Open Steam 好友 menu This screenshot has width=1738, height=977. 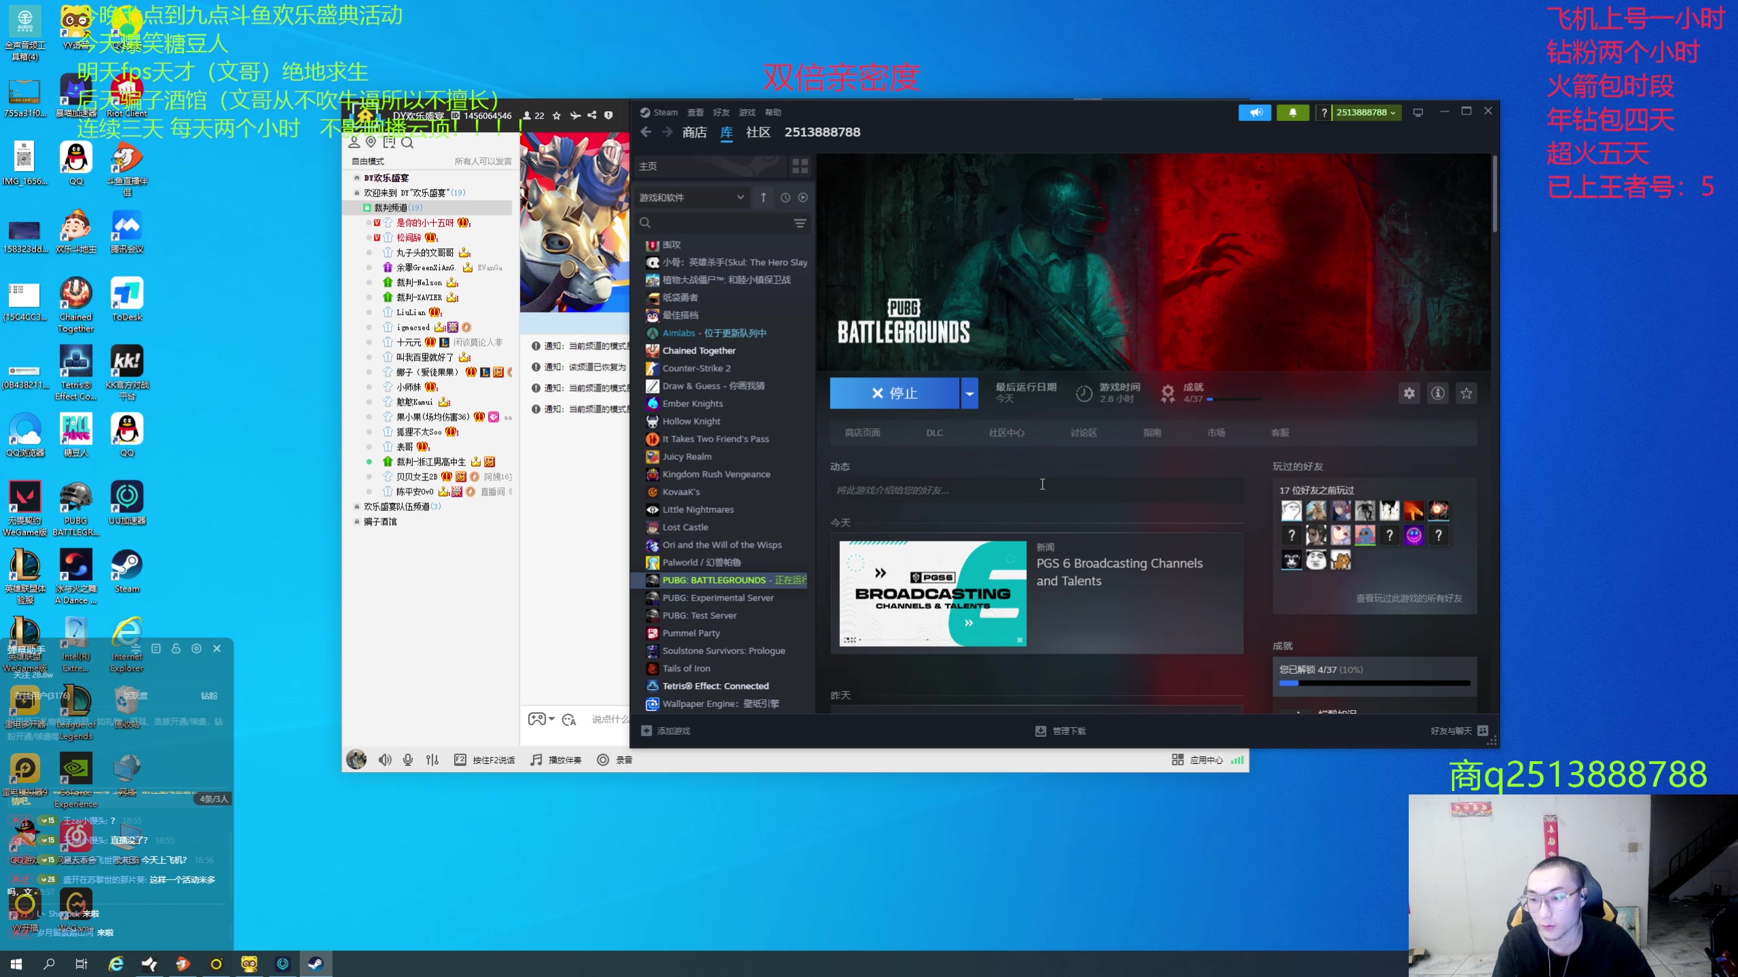click(721, 113)
